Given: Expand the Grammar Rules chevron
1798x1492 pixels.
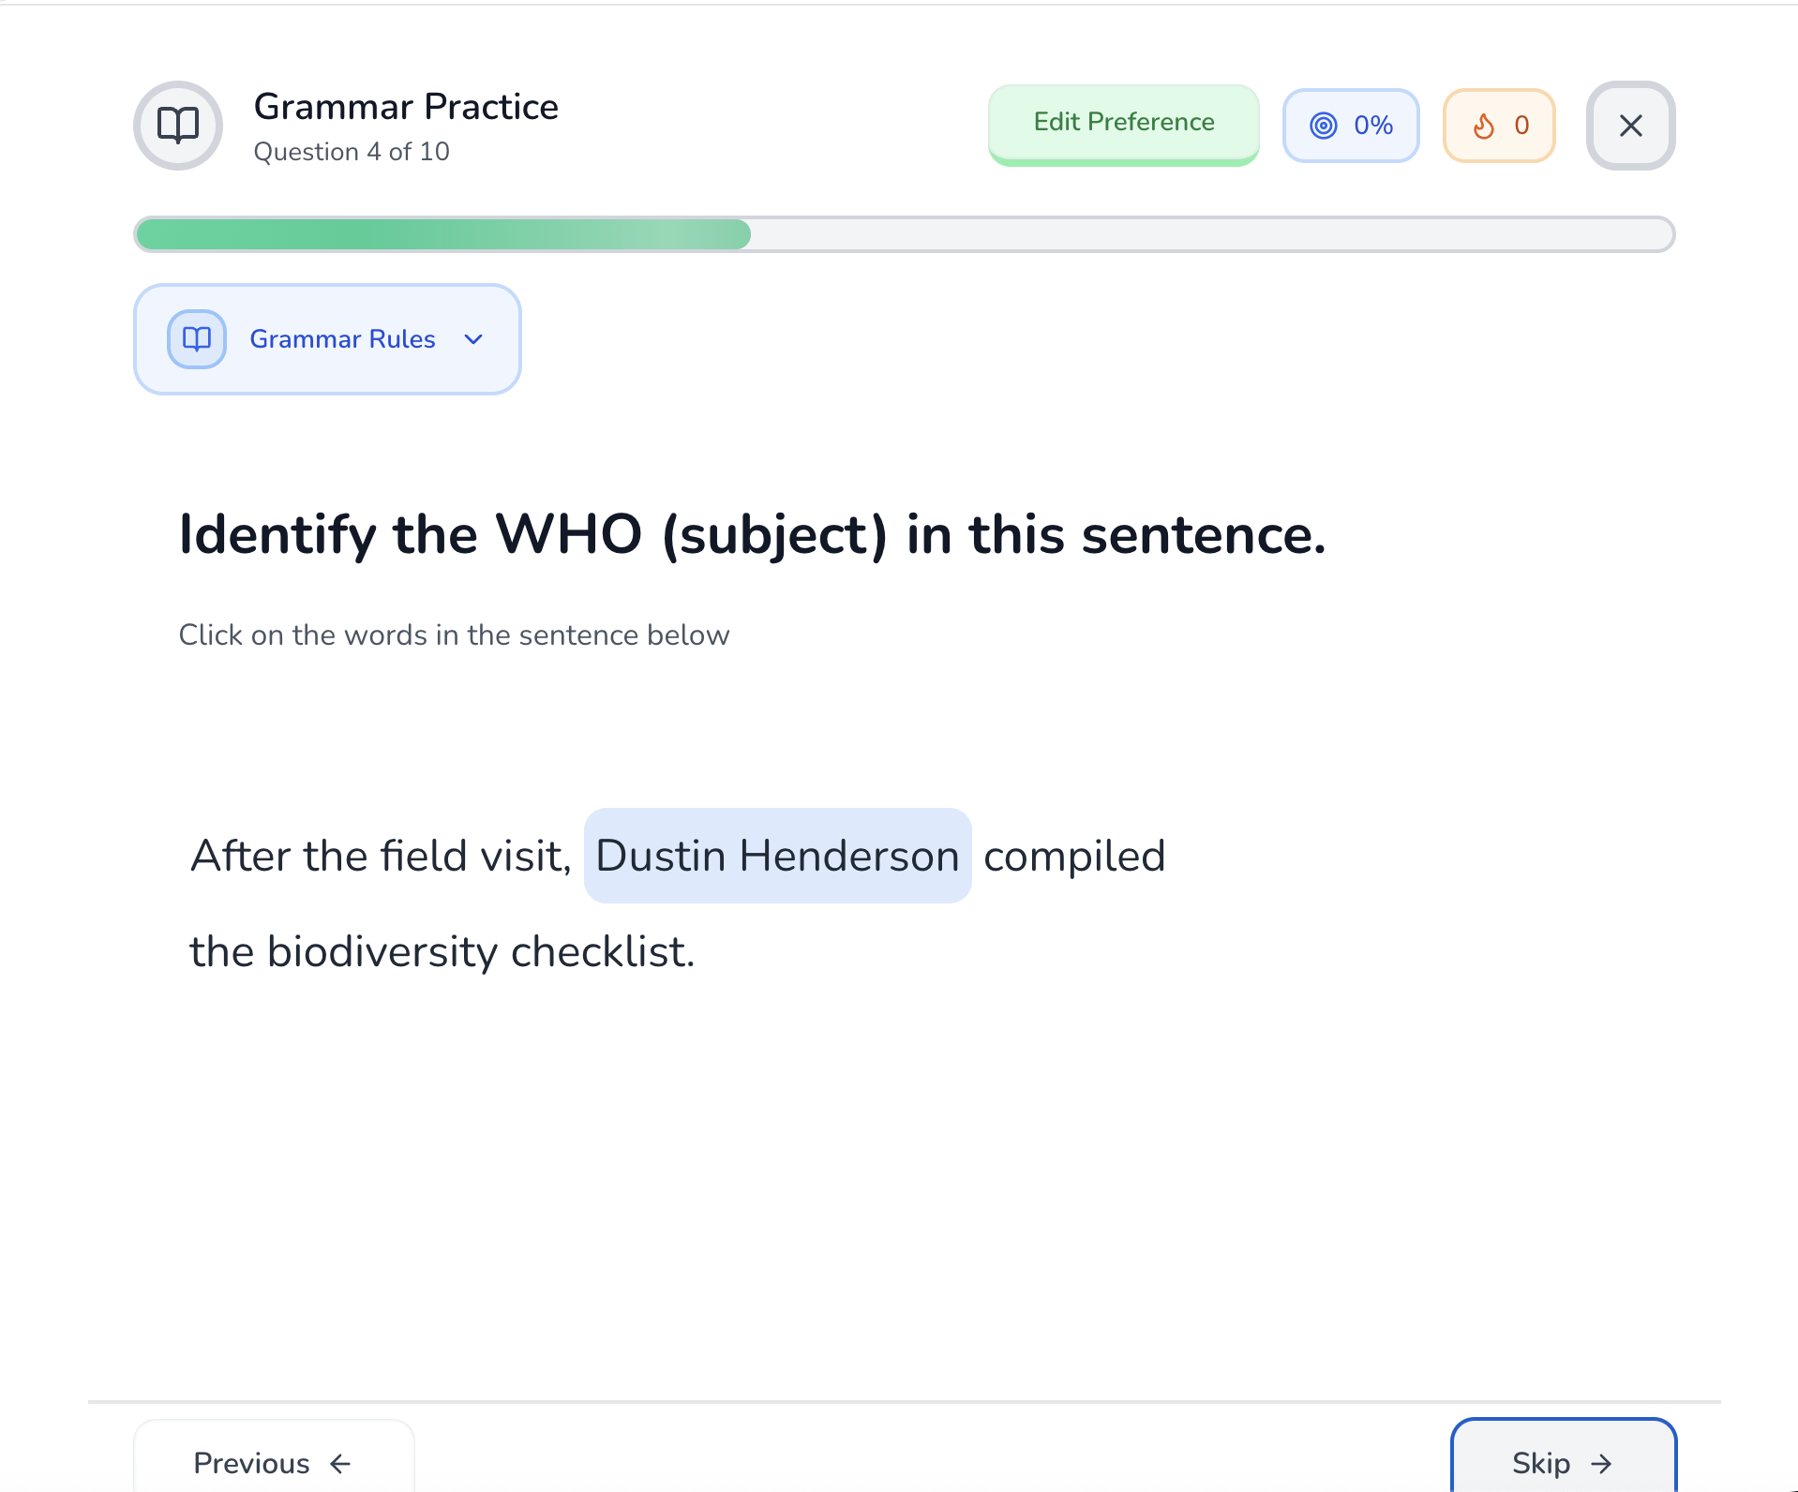Looking at the screenshot, I should coord(473,339).
